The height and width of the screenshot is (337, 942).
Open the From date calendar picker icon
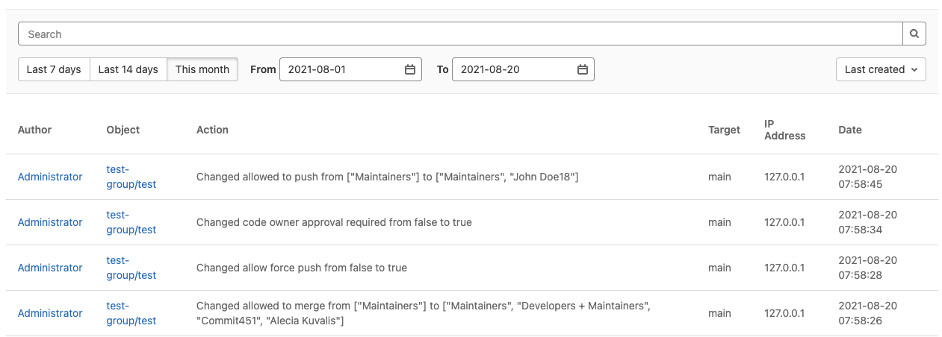tap(410, 69)
